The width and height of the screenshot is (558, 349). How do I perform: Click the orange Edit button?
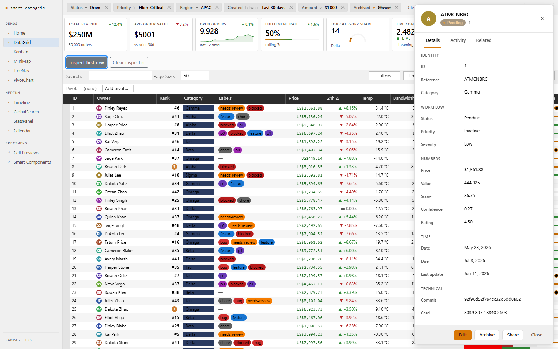463,335
